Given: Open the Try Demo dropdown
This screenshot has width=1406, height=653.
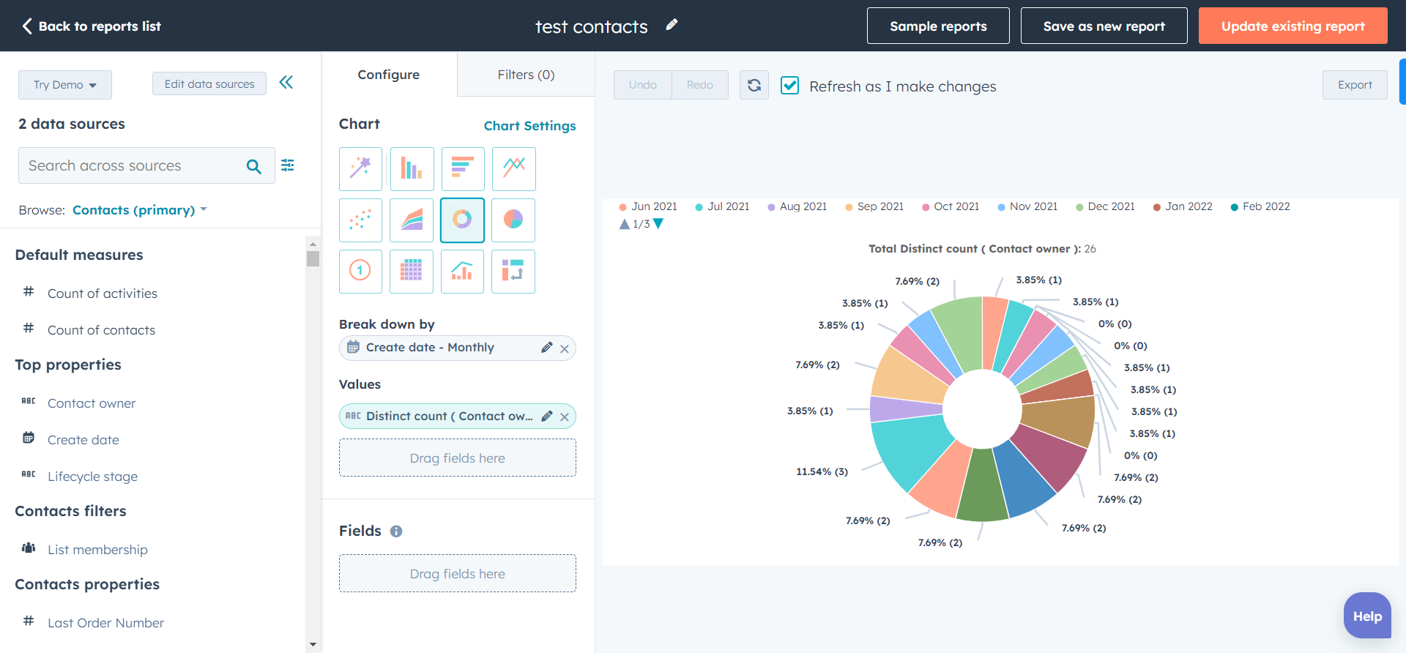Looking at the screenshot, I should [64, 85].
